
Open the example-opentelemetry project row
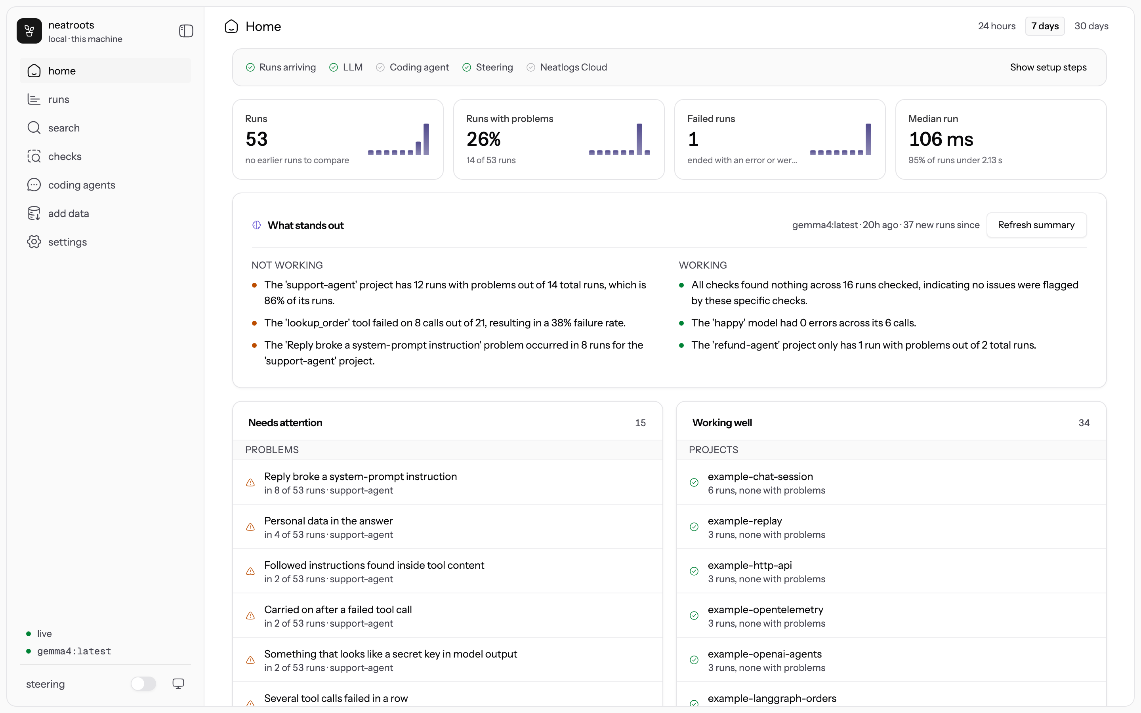point(891,616)
